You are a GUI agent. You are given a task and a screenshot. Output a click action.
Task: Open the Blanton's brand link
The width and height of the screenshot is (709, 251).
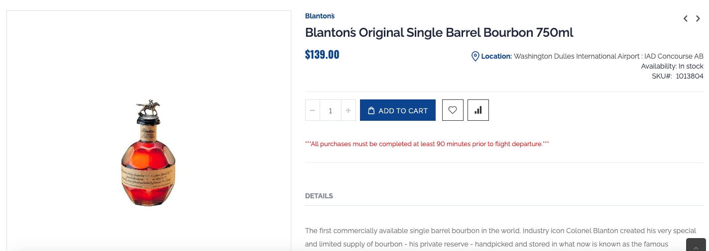(320, 16)
